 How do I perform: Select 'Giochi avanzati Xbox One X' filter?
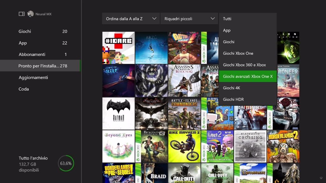(x=248, y=76)
